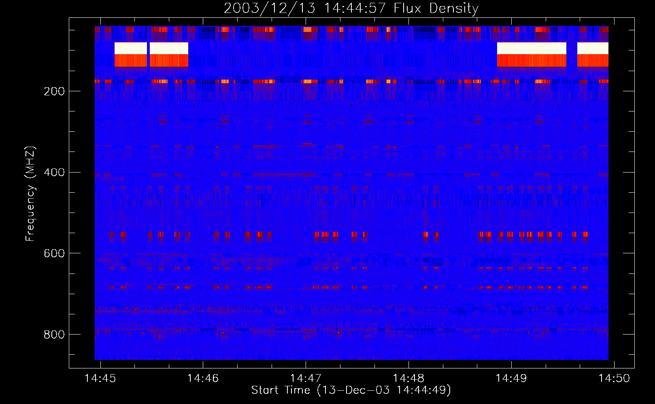This screenshot has width=655, height=404.
Task: Click the 14:45 time tick label
Action: tap(100, 378)
